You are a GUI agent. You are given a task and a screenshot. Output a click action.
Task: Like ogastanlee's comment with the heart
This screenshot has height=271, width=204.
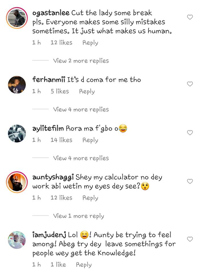tap(190, 17)
